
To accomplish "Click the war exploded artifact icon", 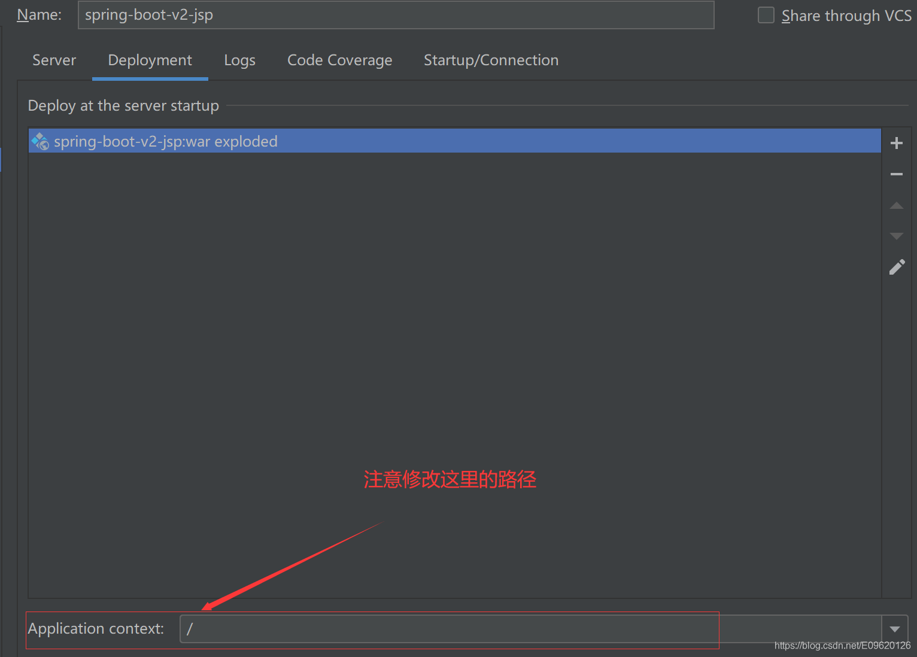I will [40, 141].
